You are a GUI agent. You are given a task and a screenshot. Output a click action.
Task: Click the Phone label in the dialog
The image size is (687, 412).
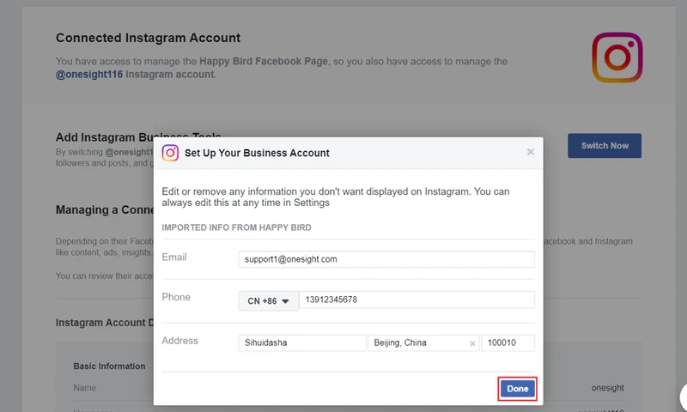point(176,297)
